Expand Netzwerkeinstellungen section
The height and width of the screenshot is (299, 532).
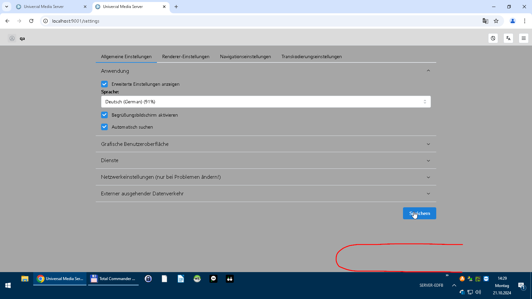[266, 177]
